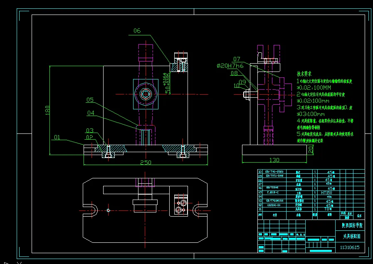Click the 陕西国防学院 title block text

point(352,225)
